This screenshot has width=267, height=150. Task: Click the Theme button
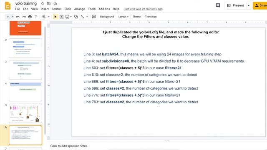pyautogui.click(x=136, y=17)
